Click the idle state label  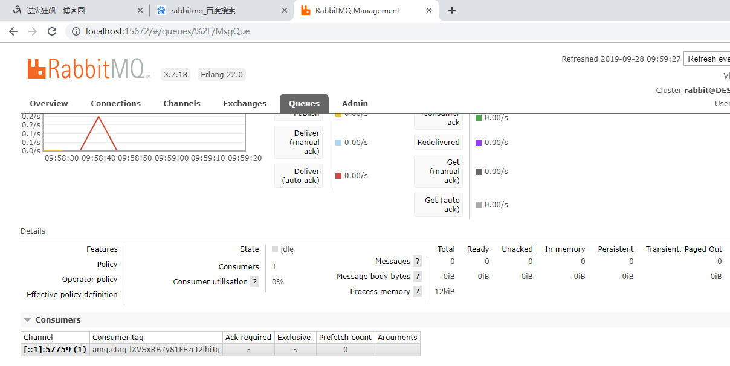(x=287, y=249)
